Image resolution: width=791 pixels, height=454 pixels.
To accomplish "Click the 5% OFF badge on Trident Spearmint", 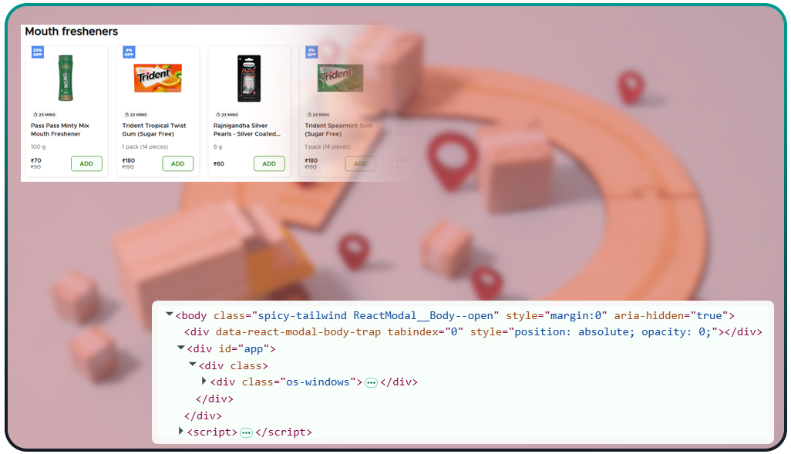I will [x=310, y=53].
